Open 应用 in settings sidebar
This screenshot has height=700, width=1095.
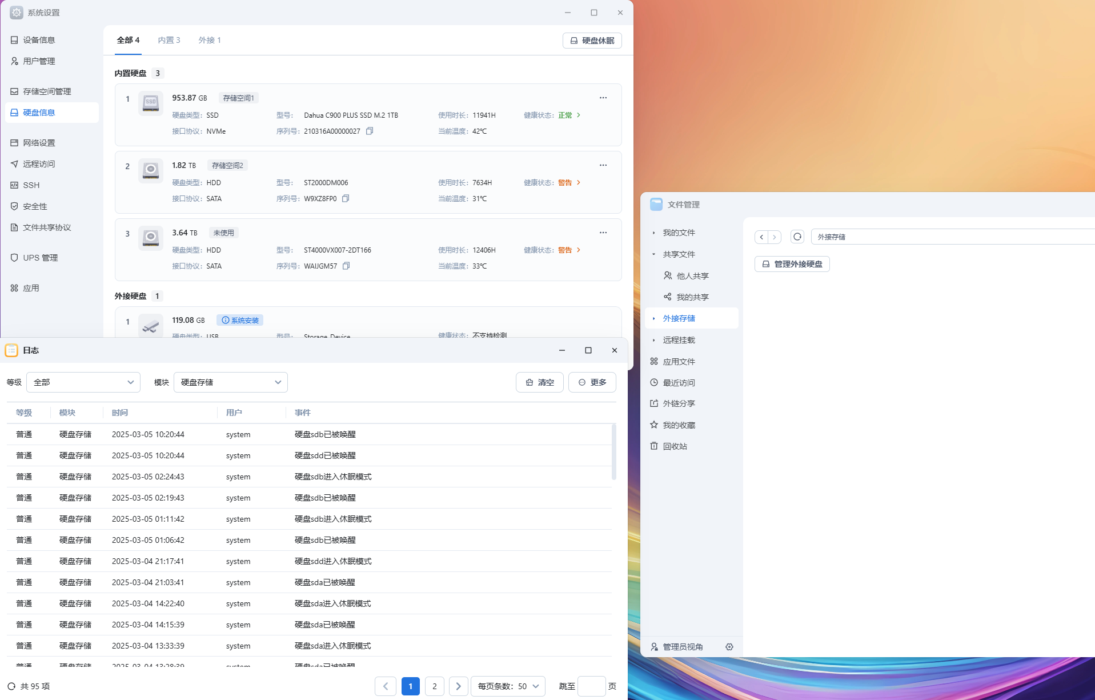[x=52, y=288]
